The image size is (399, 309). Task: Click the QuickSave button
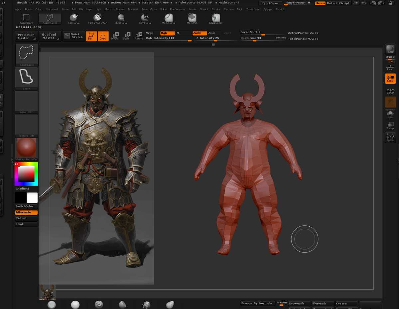[x=270, y=3]
